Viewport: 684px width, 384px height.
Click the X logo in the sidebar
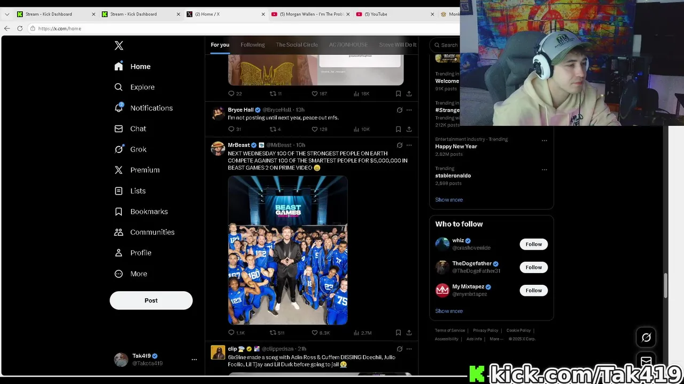point(119,46)
